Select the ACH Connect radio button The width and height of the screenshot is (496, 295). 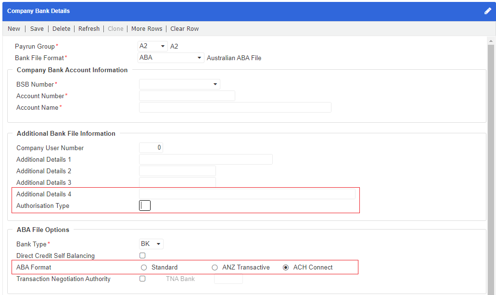286,267
